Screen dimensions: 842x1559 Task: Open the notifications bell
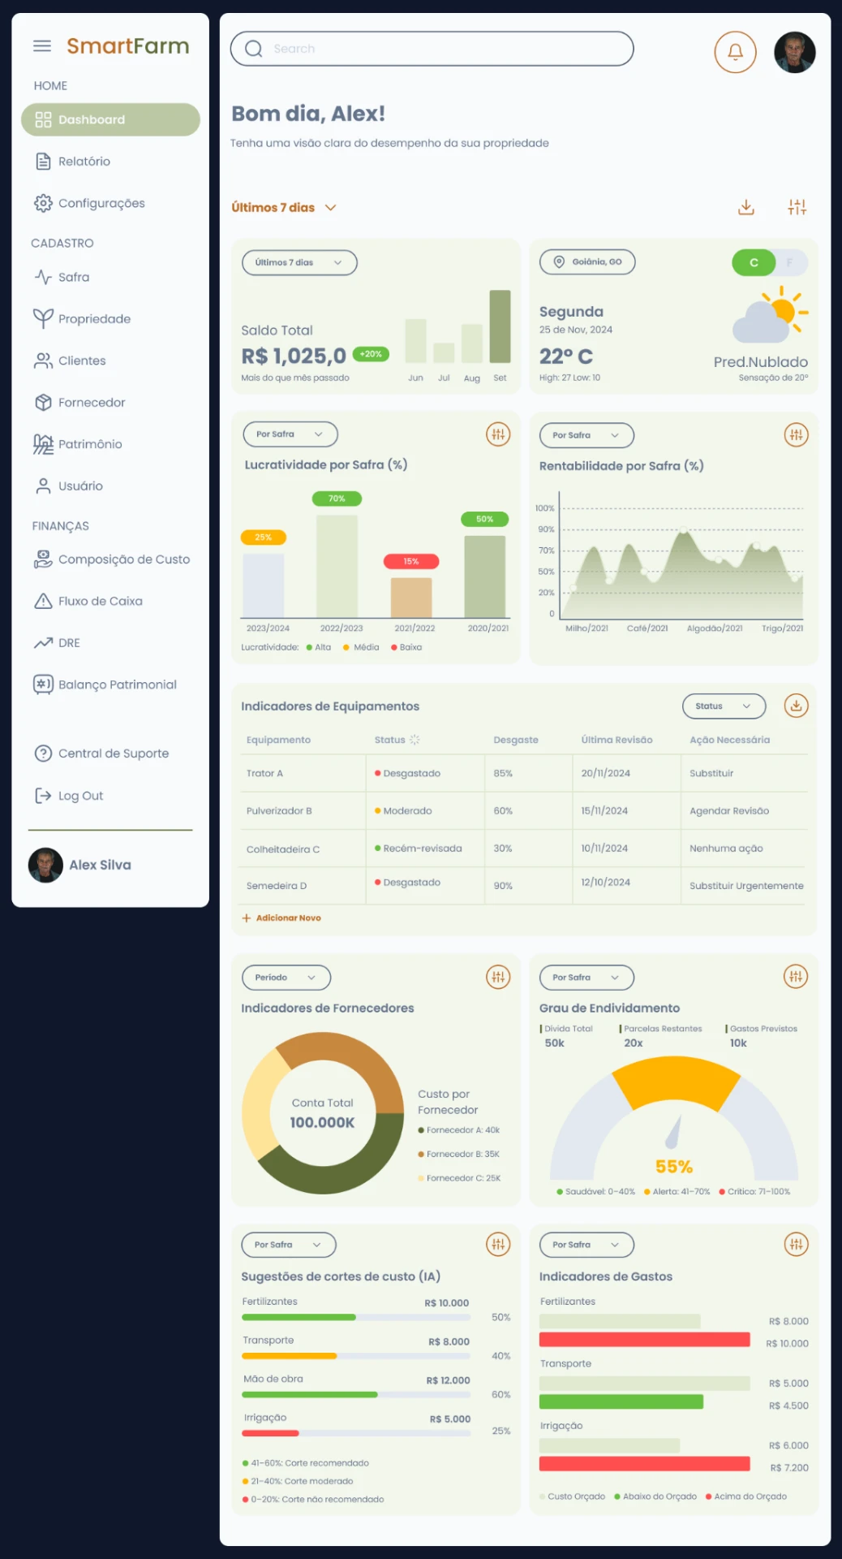[x=735, y=52]
